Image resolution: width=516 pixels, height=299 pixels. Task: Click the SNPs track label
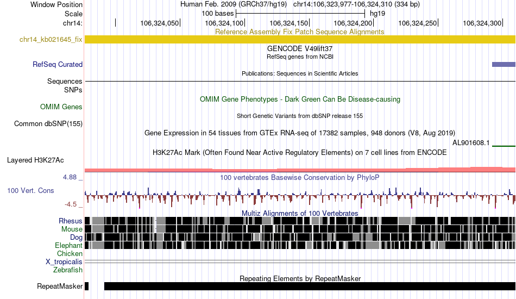(73, 90)
